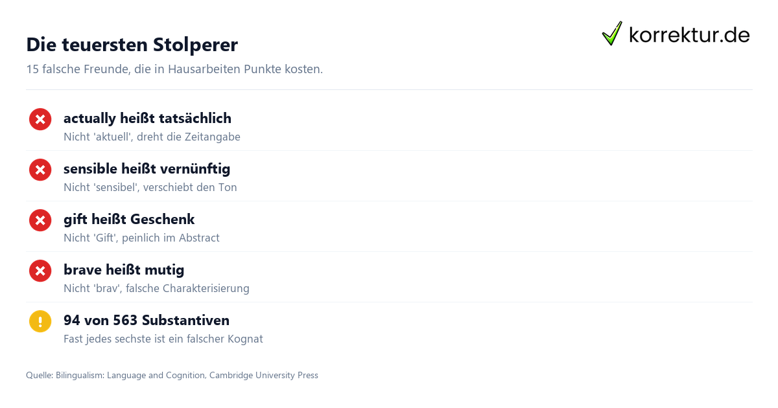Screen dimensions: 778x408
Task: Click the yellow exclamation warning icon
Action: coord(40,321)
